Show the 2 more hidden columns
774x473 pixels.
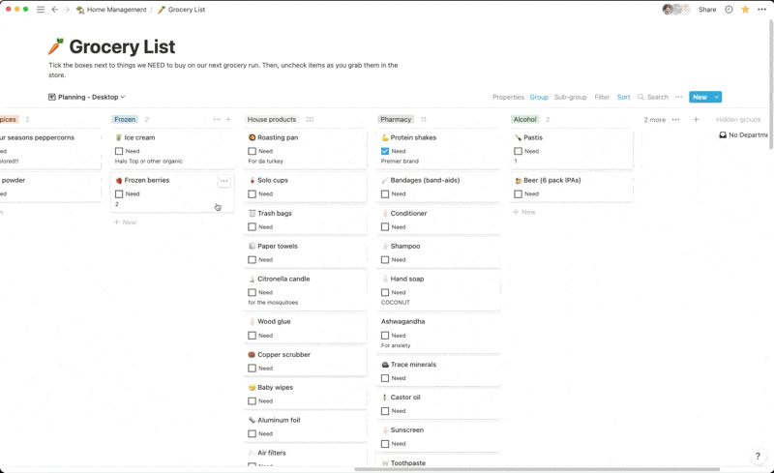(655, 120)
